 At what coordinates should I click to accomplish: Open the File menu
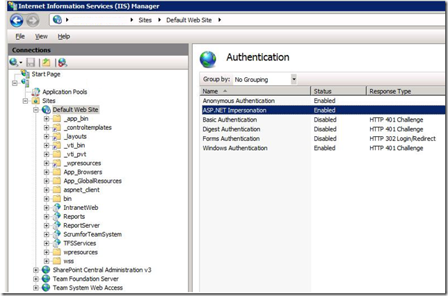tap(20, 36)
